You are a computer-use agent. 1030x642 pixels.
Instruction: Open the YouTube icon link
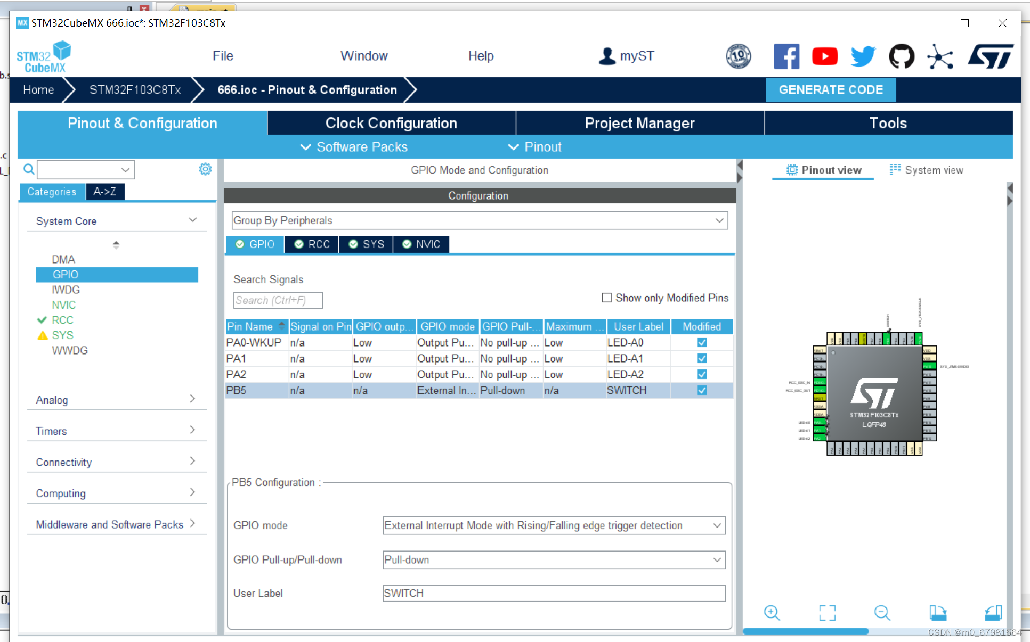(825, 56)
